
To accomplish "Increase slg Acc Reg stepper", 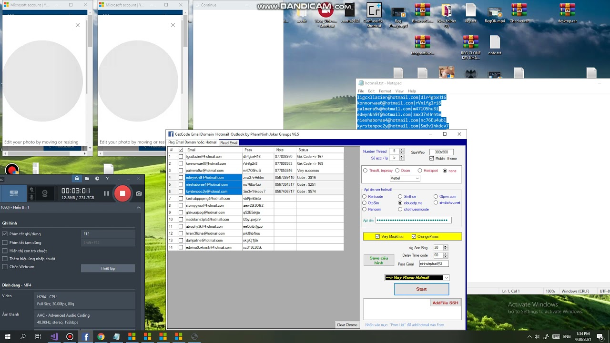I will click(446, 246).
